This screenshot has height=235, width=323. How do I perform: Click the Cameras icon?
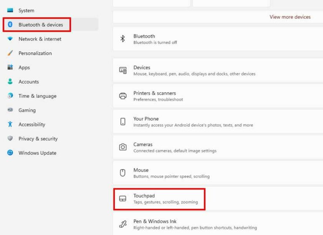[x=123, y=147]
